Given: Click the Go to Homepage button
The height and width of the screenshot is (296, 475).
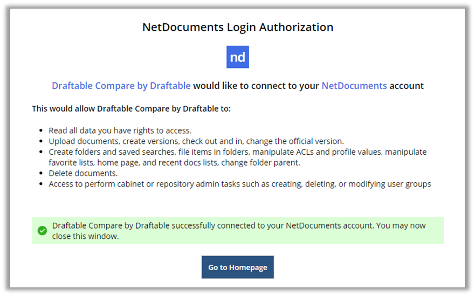Looking at the screenshot, I should click(237, 267).
